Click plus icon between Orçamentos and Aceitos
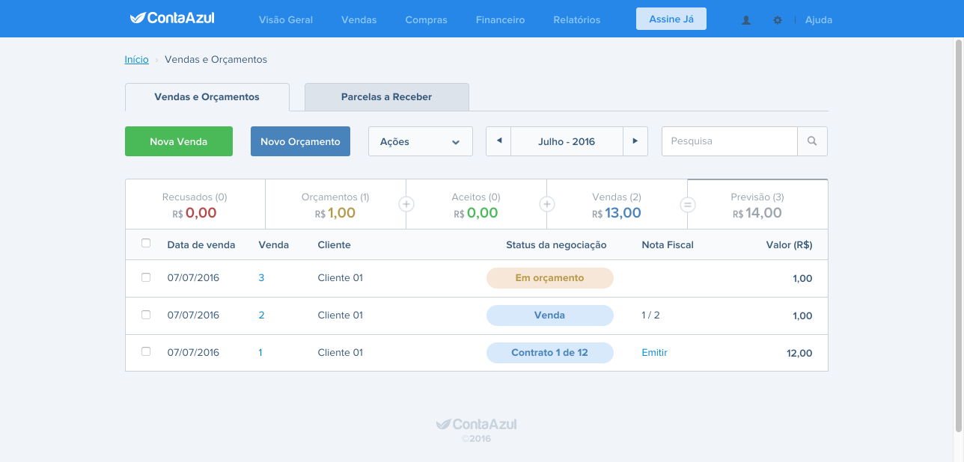The width and height of the screenshot is (964, 462). (406, 204)
